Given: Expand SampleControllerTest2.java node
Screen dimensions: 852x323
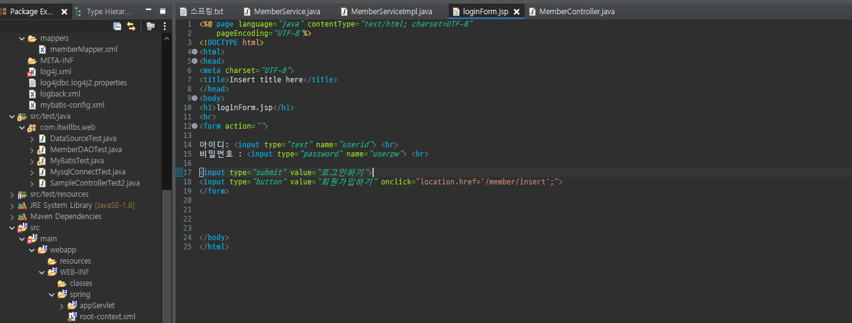Looking at the screenshot, I should click(x=32, y=183).
